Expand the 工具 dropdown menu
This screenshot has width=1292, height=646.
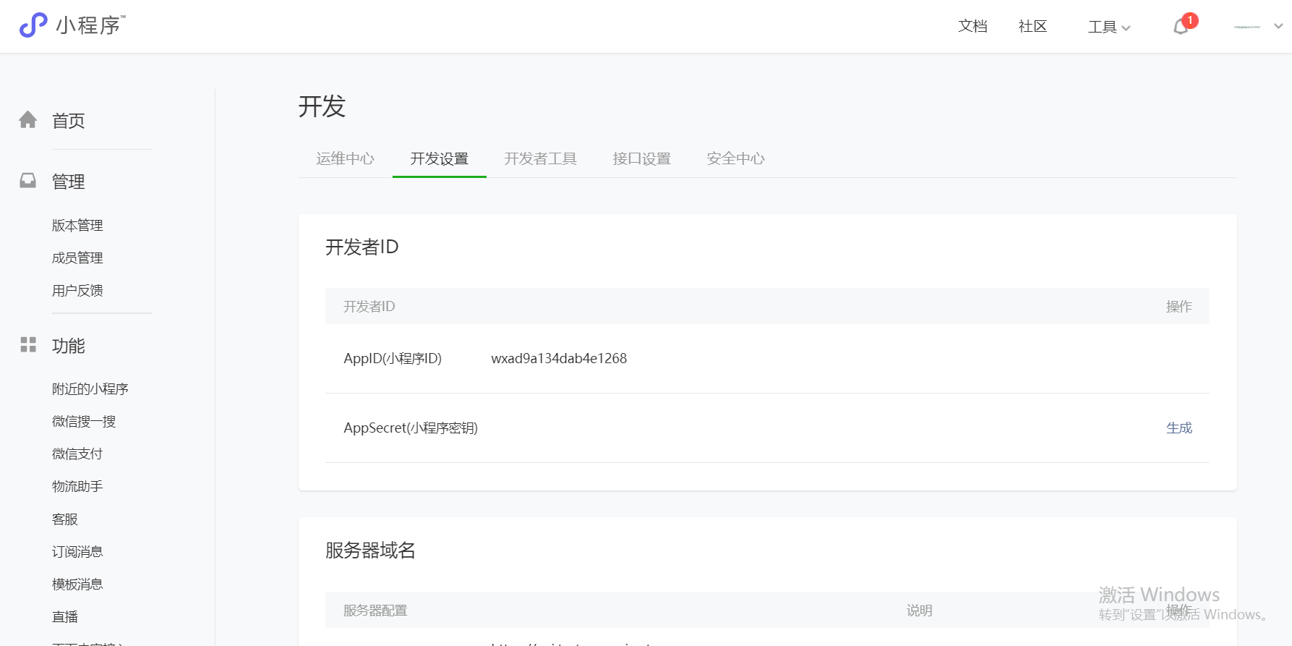1109,27
